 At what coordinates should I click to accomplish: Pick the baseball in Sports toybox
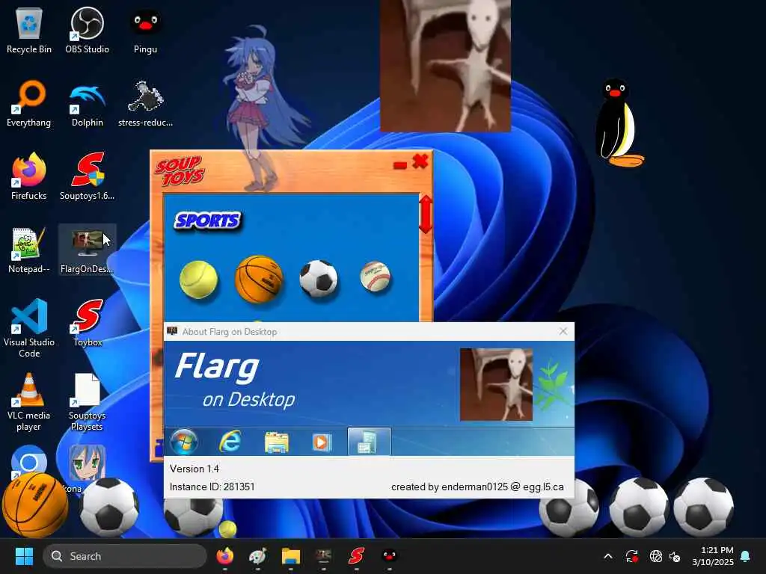[x=376, y=277]
